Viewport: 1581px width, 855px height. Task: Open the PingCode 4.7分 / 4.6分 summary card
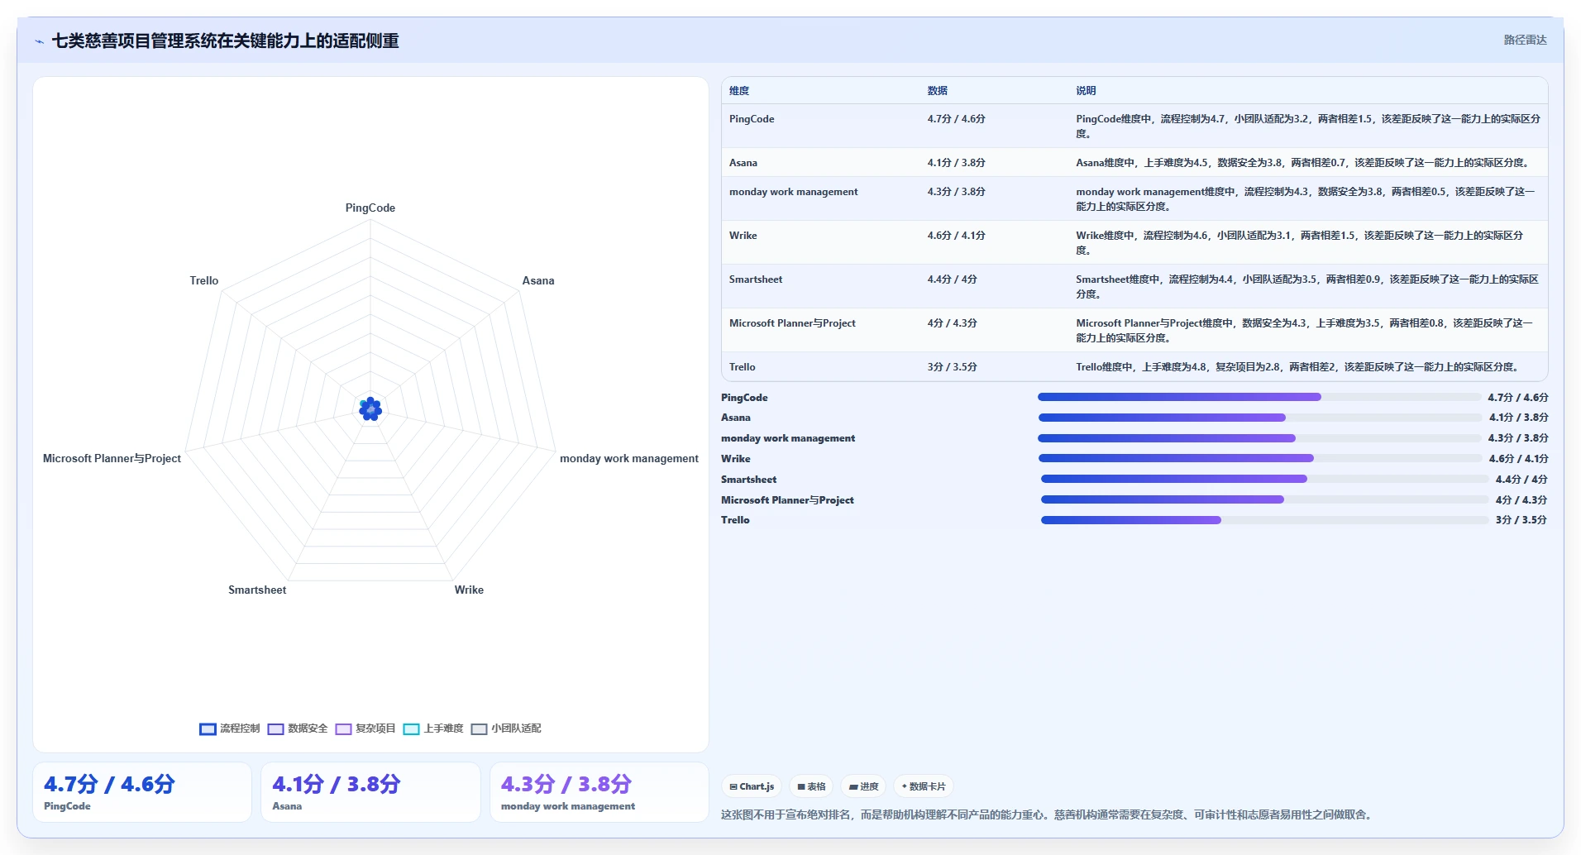point(142,792)
